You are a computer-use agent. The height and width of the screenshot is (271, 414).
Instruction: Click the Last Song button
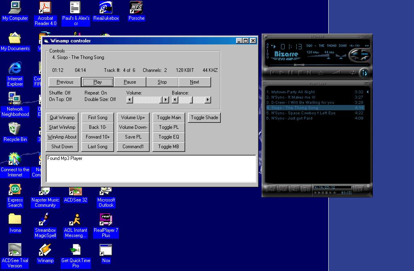tap(98, 147)
